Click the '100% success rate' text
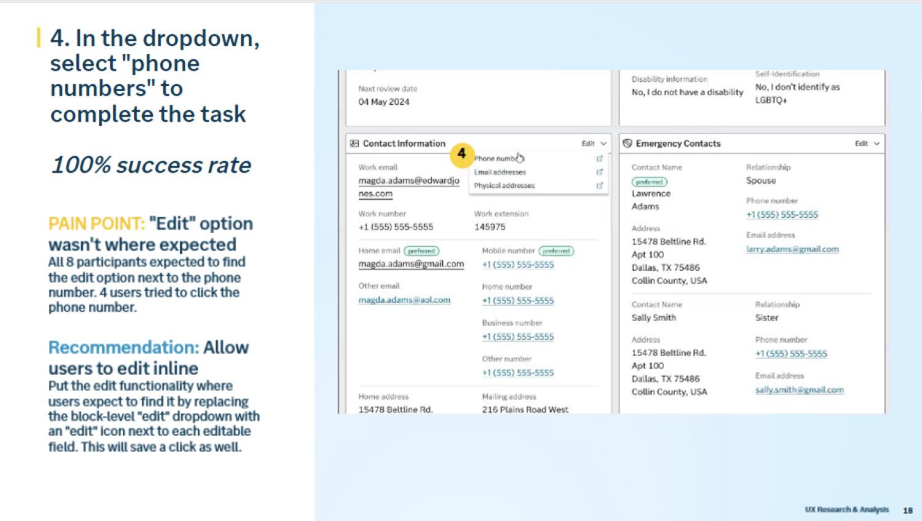This screenshot has height=521, width=922. pos(151,165)
